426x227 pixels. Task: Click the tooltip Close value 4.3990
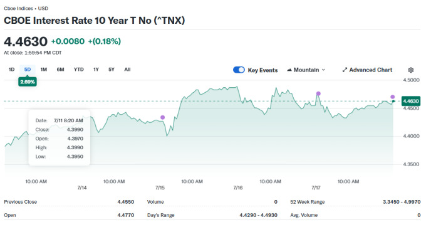pos(75,130)
